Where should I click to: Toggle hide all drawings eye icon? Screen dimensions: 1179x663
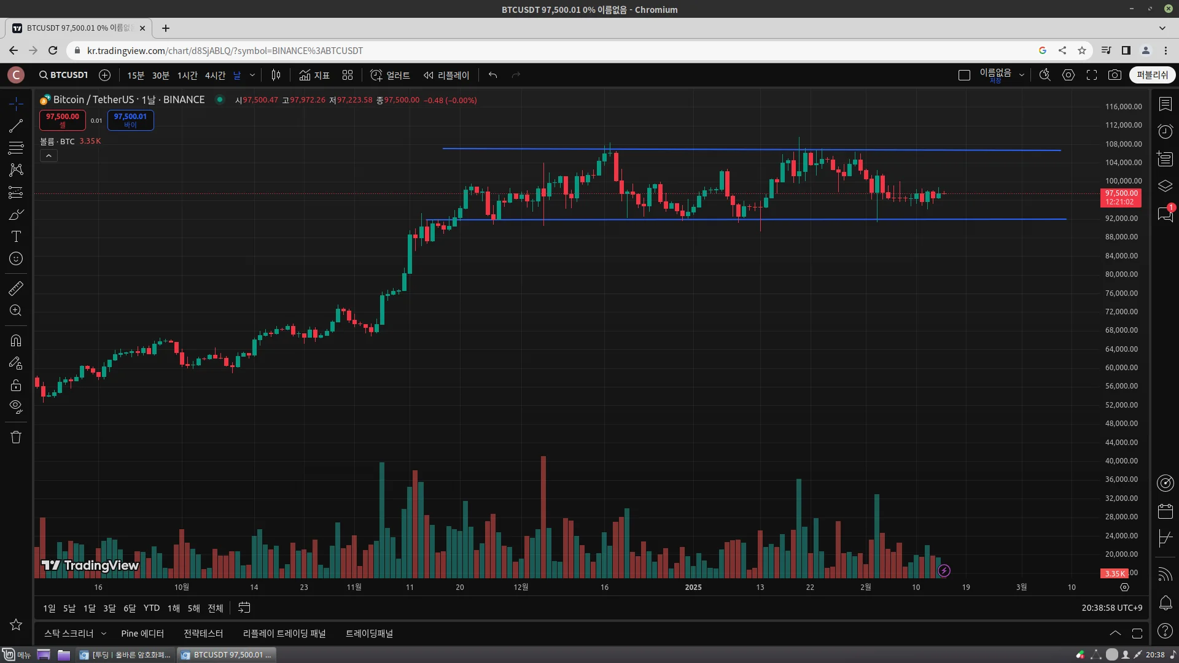[16, 406]
